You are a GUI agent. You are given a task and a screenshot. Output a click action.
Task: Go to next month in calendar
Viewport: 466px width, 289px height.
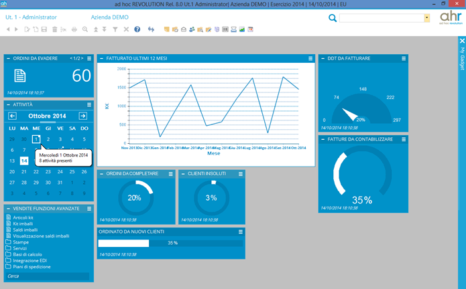83,116
